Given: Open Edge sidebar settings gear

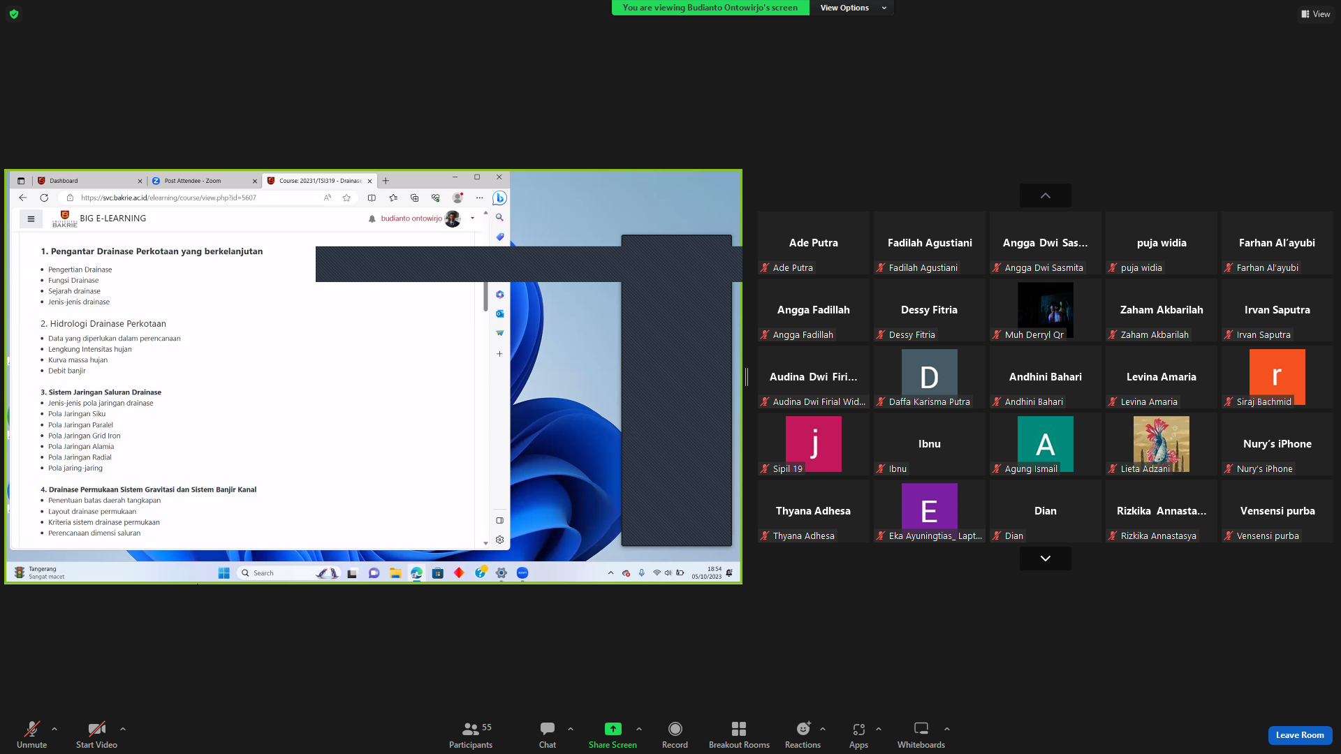Looking at the screenshot, I should coord(499,540).
